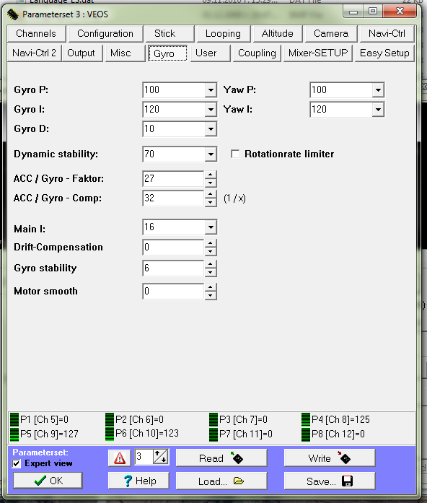Expand the Yaw I dropdown
Image resolution: width=427 pixels, height=503 pixels.
378,110
